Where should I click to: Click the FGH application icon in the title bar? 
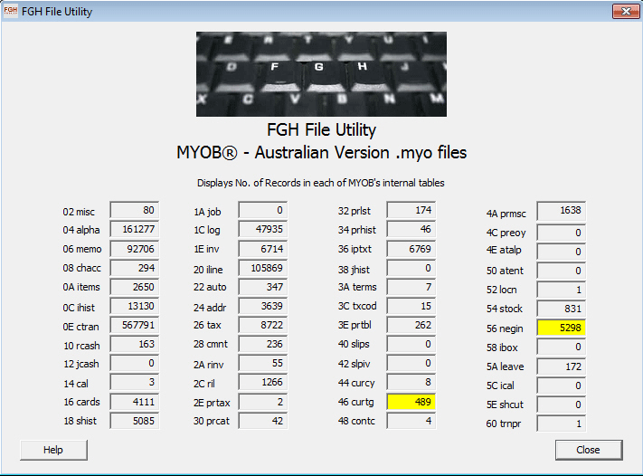point(10,11)
